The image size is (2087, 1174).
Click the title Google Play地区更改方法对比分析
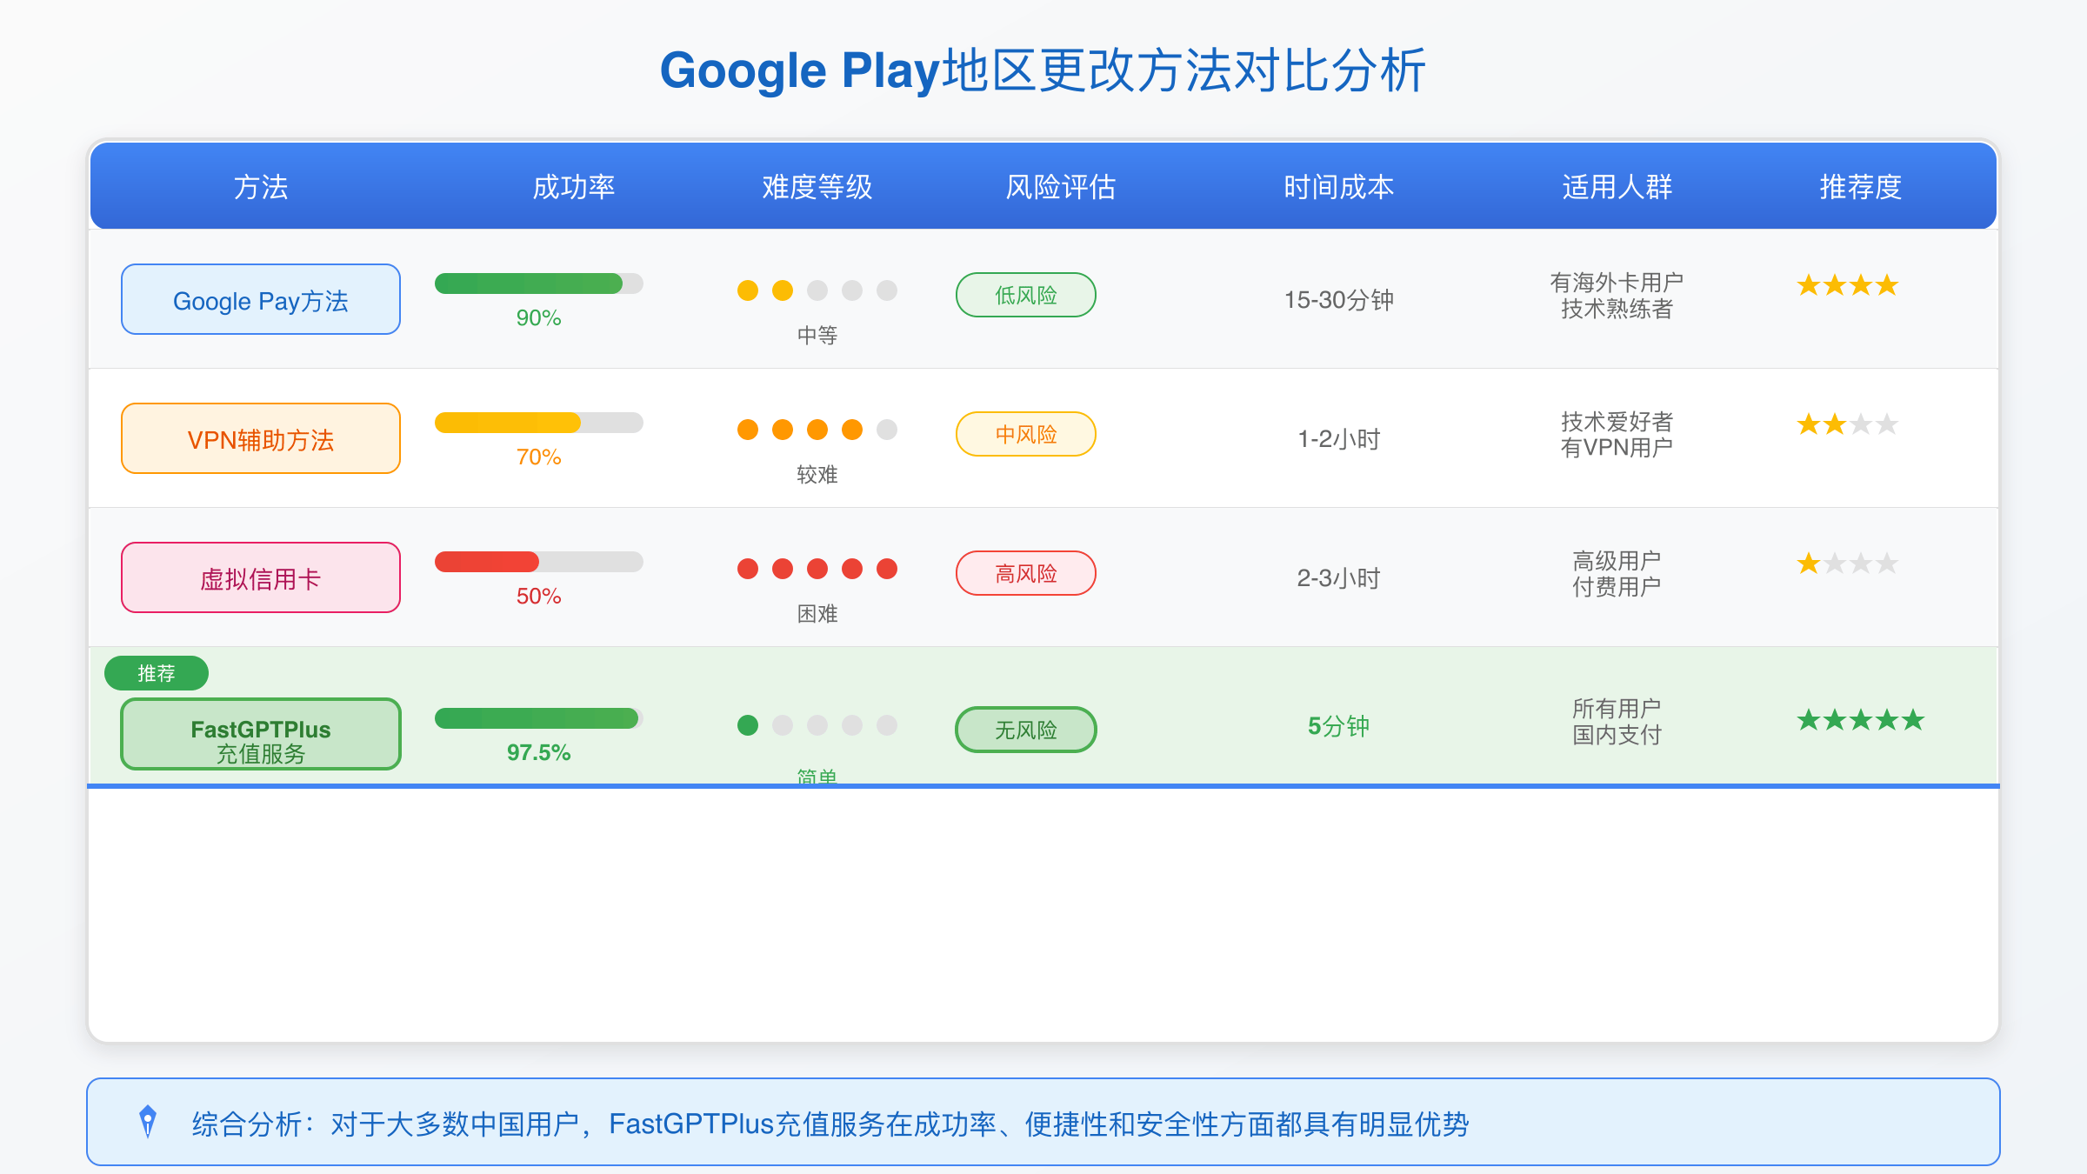pyautogui.click(x=1043, y=70)
